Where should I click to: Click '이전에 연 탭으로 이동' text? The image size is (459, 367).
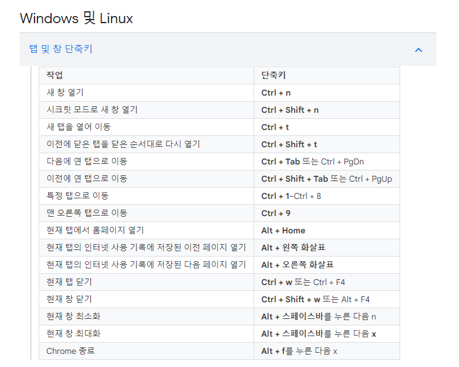pos(87,179)
